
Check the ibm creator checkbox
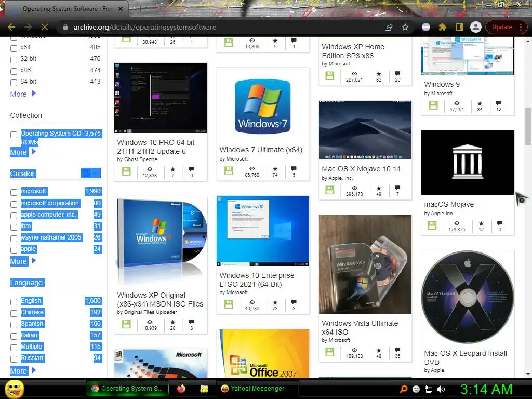(x=14, y=227)
